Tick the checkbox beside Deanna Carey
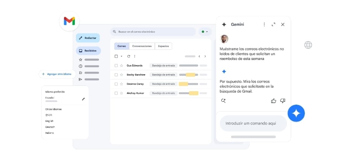 point(116,84)
